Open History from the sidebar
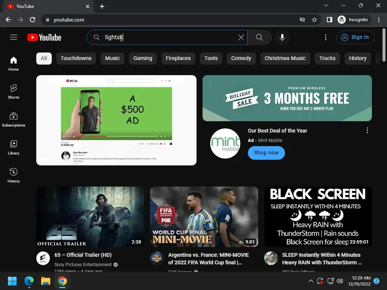 [14, 175]
